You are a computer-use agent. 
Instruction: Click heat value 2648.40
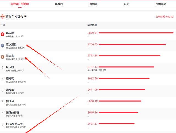92,101
